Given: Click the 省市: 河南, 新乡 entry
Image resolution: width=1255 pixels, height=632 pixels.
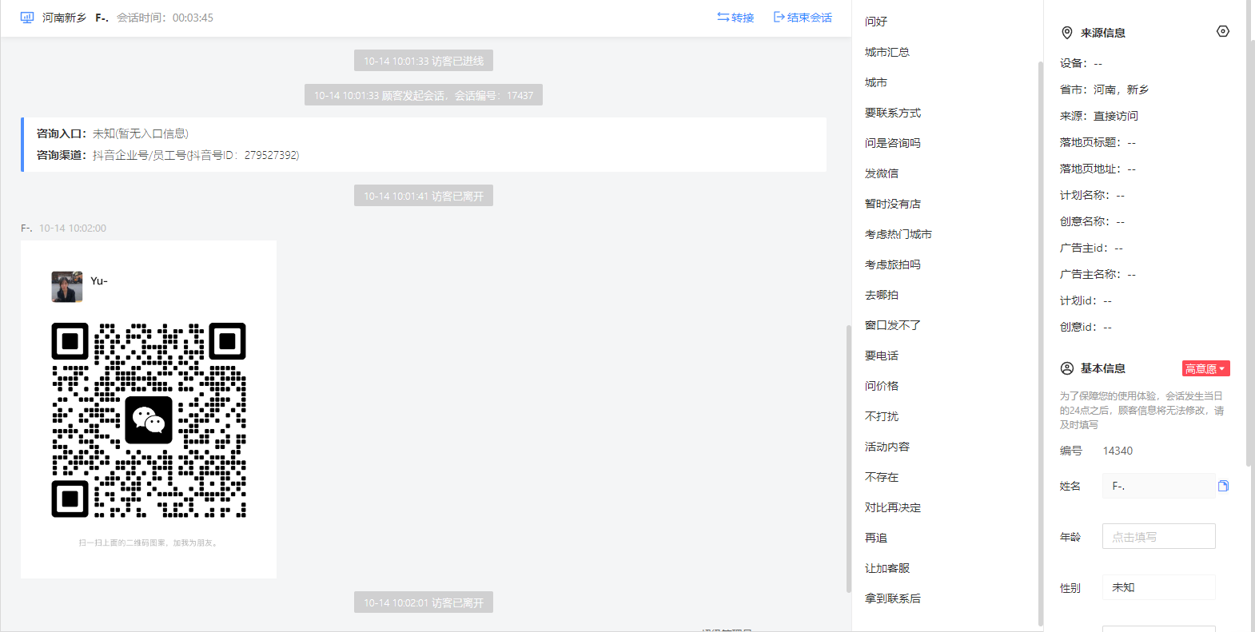Looking at the screenshot, I should 1105,89.
